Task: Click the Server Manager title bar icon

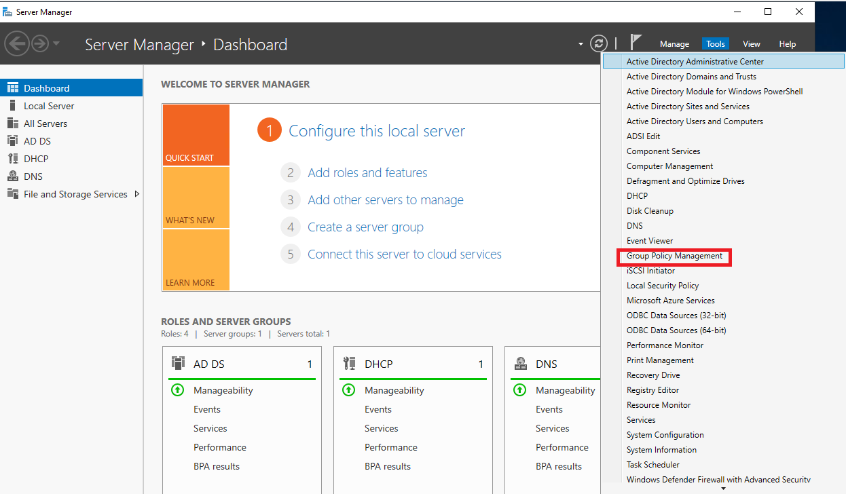Action: point(7,12)
